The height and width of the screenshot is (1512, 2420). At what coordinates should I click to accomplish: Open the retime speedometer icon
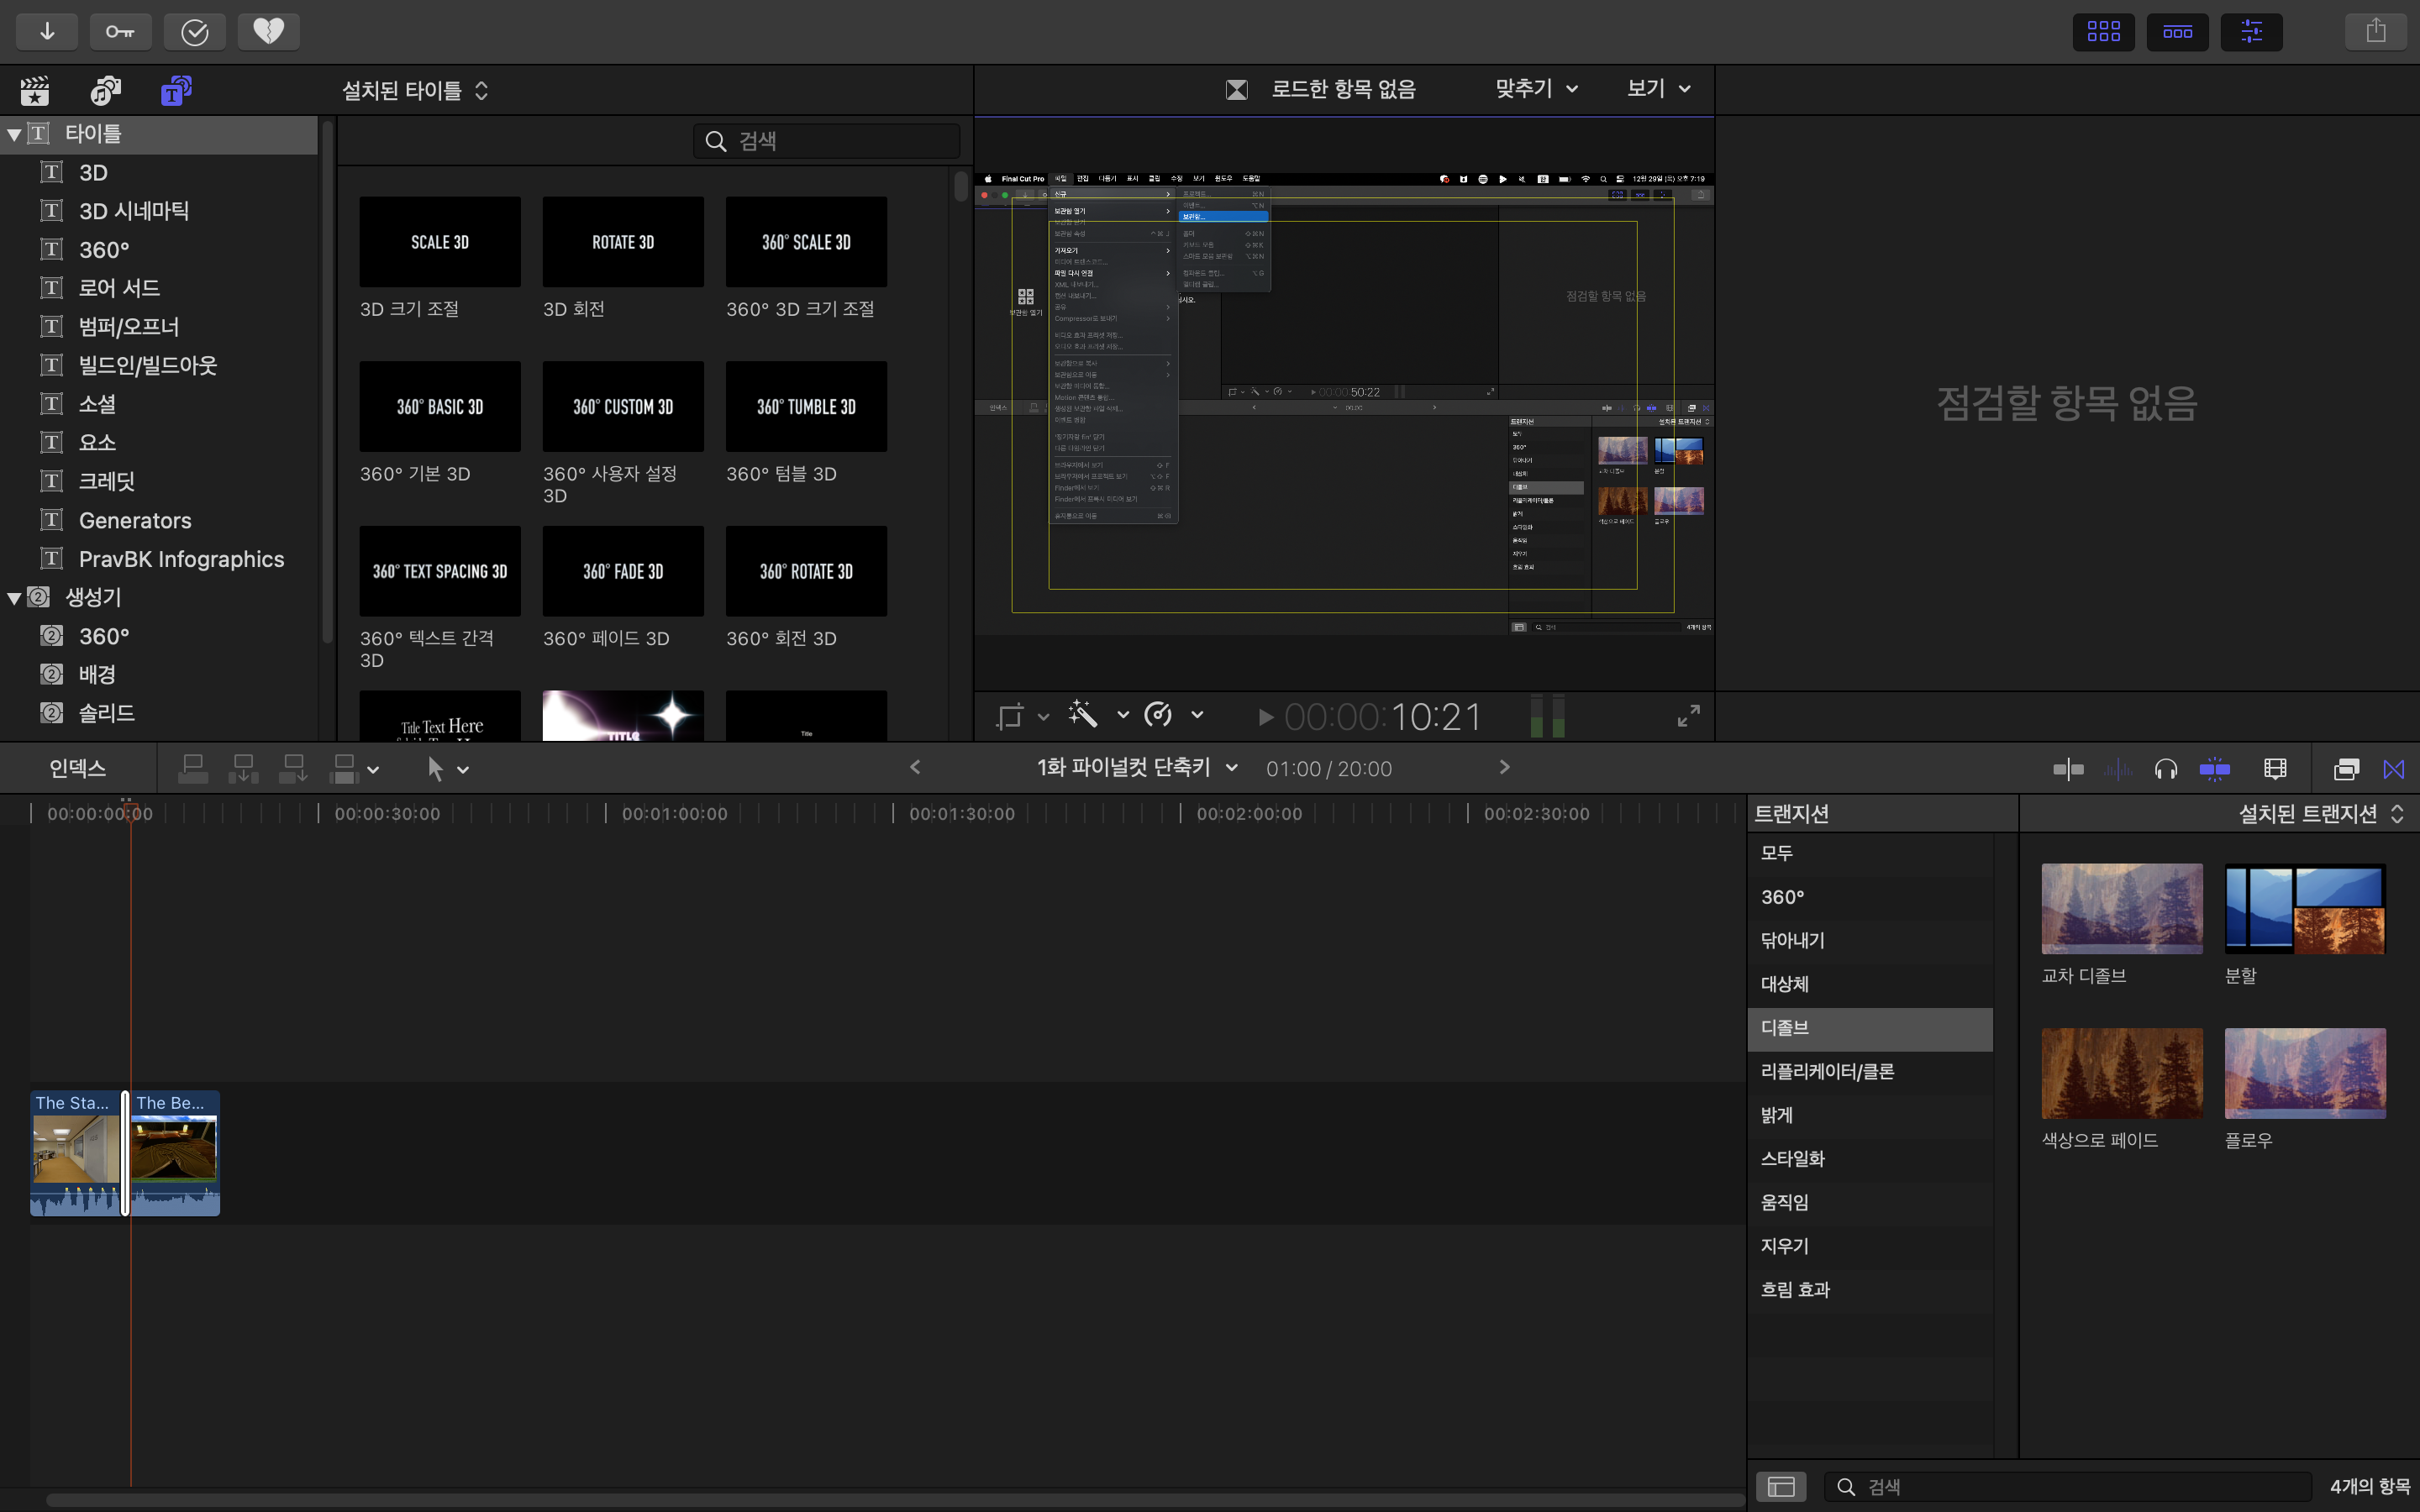pos(1159,715)
